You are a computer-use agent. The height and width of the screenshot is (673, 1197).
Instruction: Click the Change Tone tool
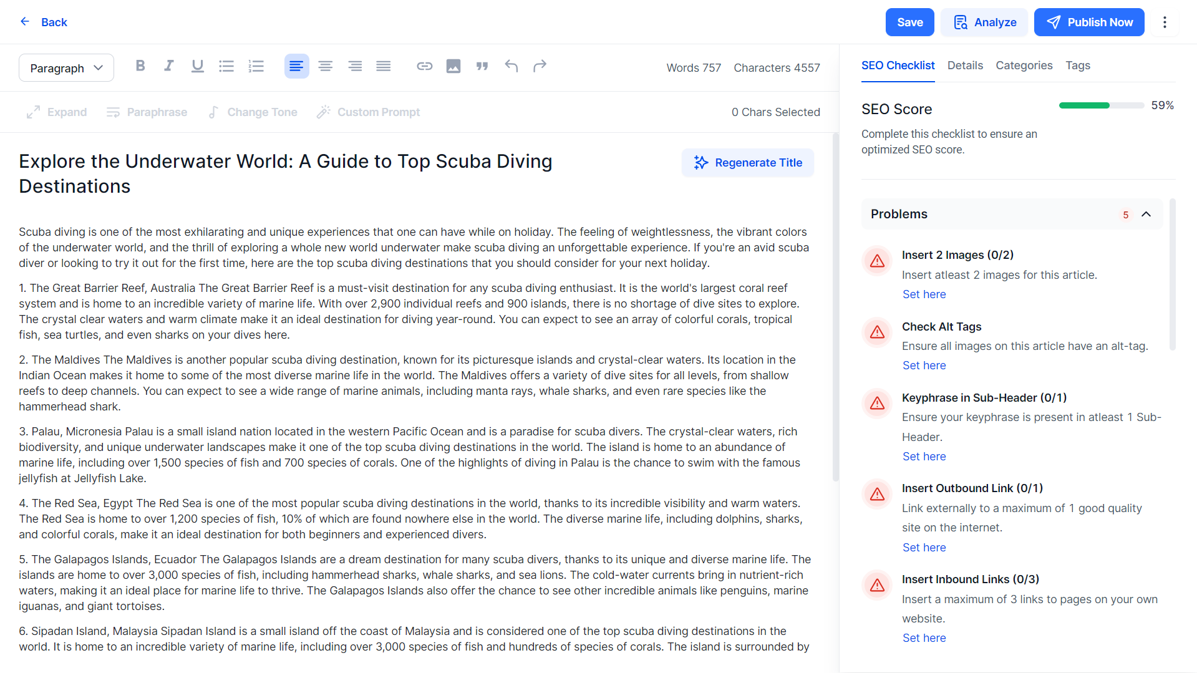click(252, 112)
